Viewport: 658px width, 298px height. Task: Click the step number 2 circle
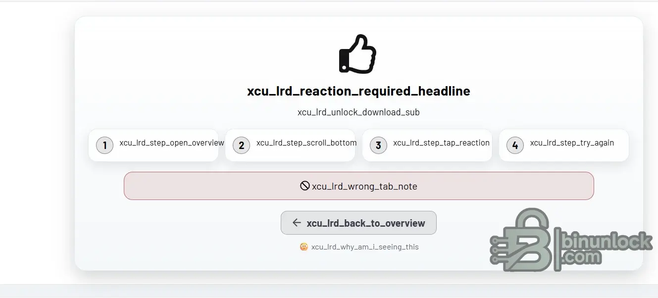pyautogui.click(x=241, y=145)
